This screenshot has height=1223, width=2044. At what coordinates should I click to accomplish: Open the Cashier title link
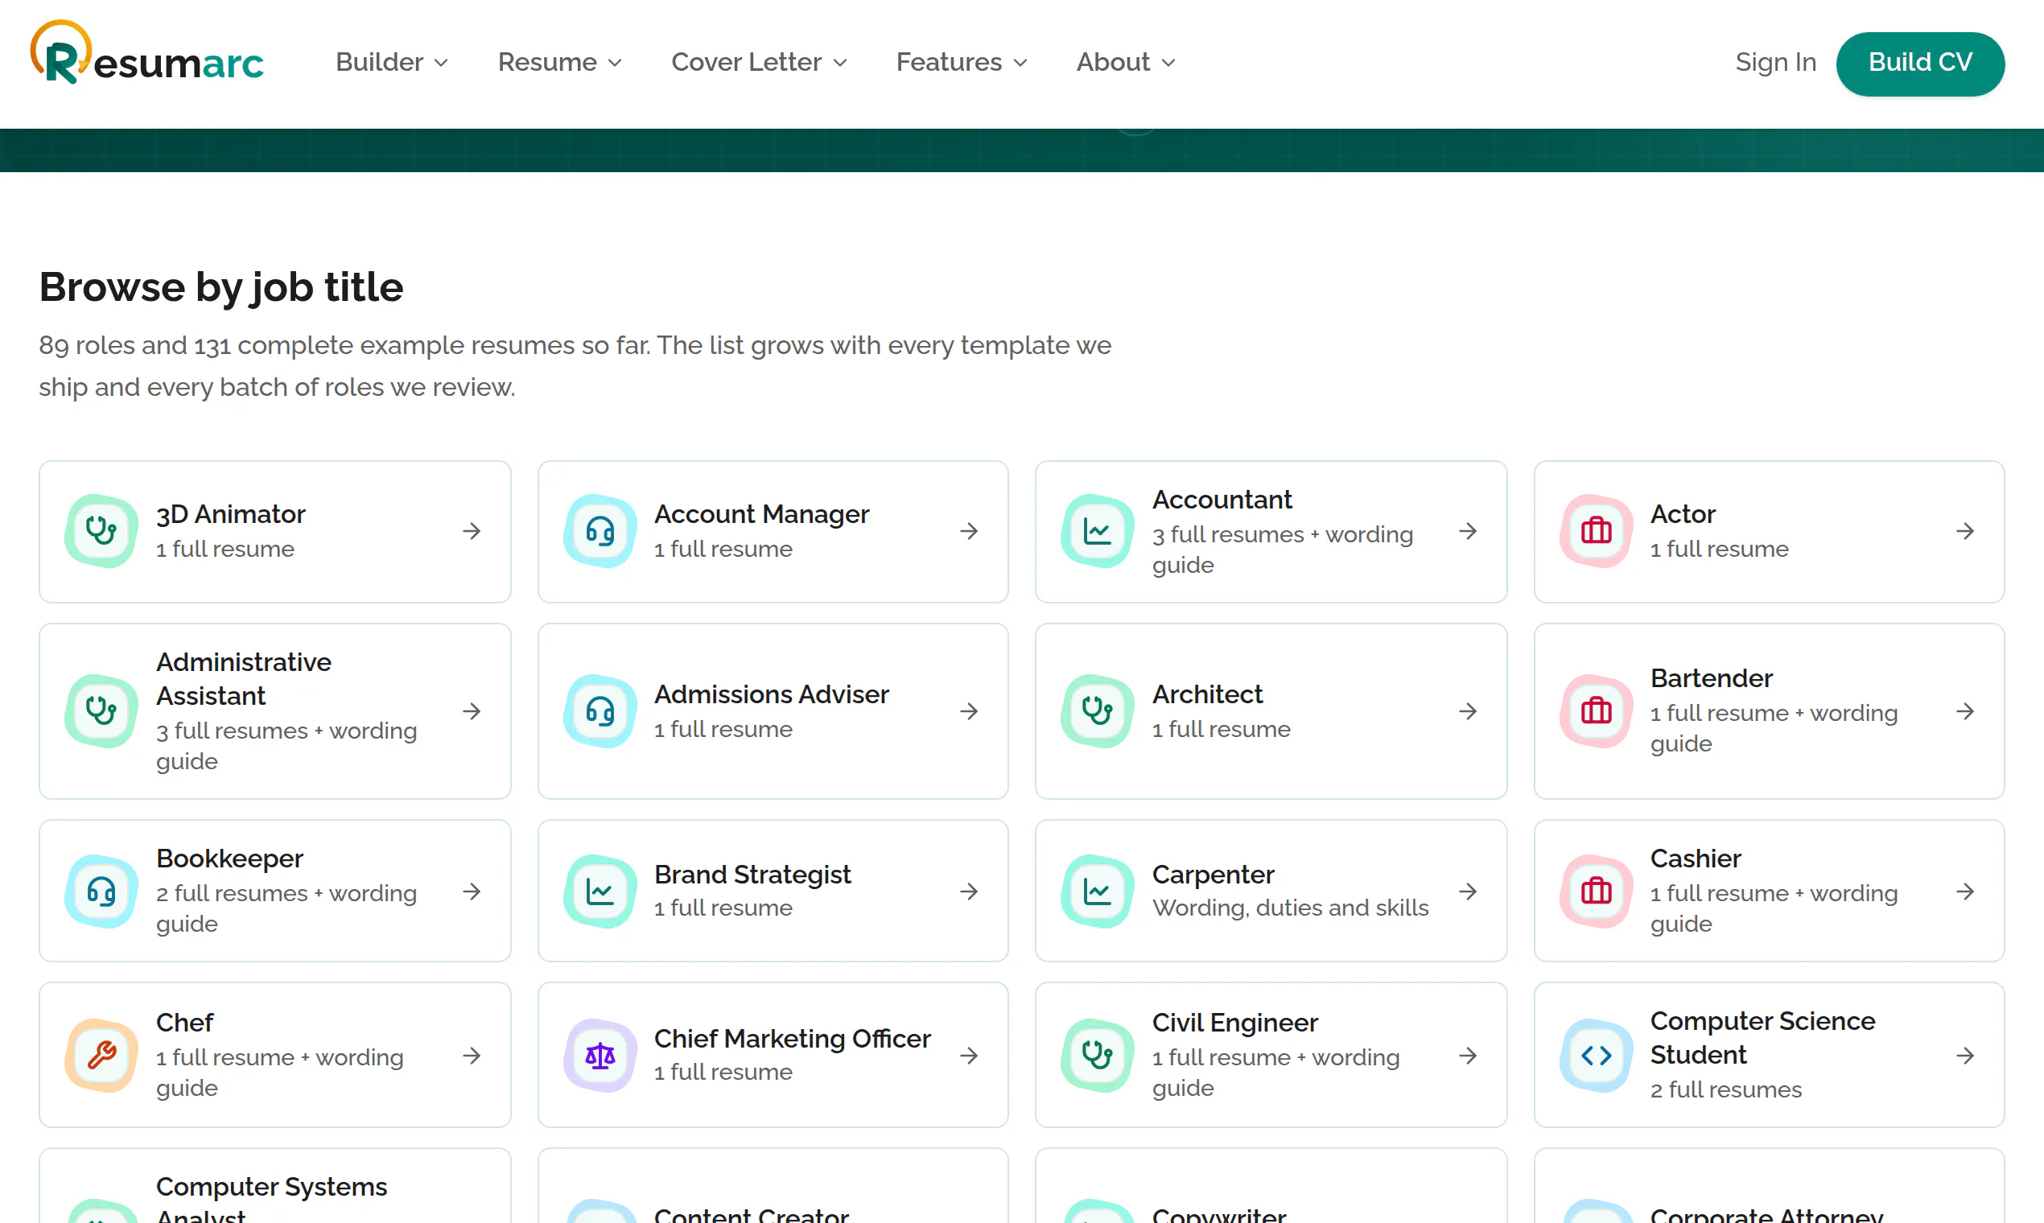tap(1696, 859)
